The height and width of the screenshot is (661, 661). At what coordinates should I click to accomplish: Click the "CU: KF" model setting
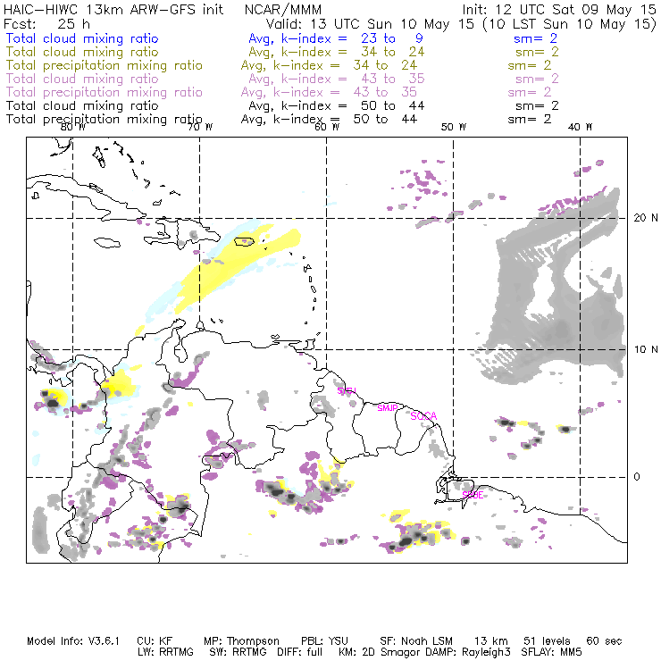click(x=155, y=641)
